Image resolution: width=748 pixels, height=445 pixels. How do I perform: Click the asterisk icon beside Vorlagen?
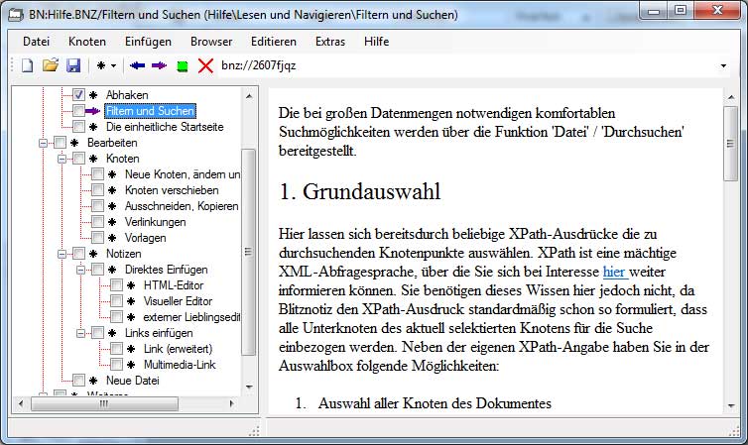(x=112, y=237)
